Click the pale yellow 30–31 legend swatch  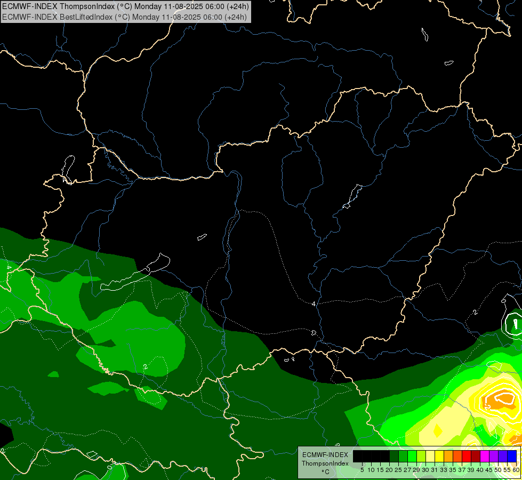click(430, 456)
